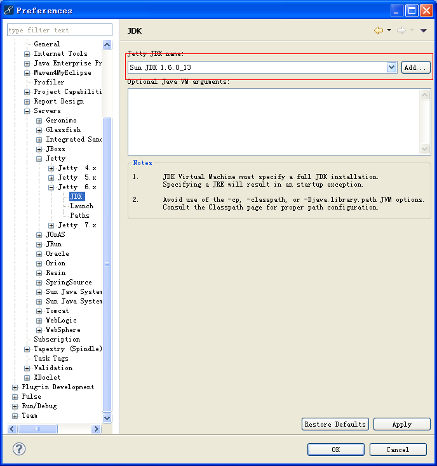The height and width of the screenshot is (466, 437).
Task: Expand the Glassfish server node
Action: tap(39, 130)
